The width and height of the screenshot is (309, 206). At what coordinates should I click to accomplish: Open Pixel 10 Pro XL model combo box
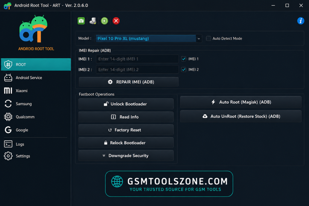[148, 39]
